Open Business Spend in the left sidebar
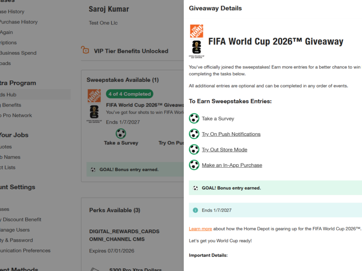 pyautogui.click(x=18, y=53)
